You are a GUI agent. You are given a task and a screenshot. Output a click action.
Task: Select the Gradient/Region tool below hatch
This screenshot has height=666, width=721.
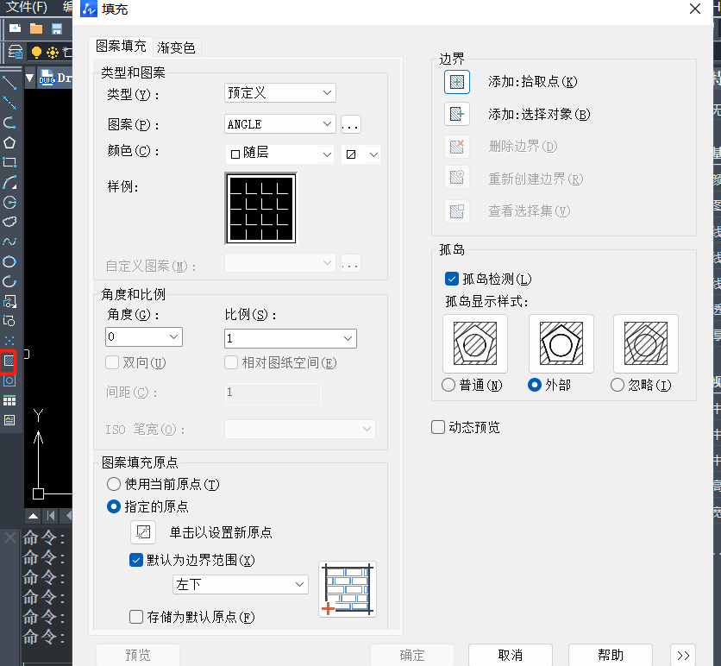(x=9, y=380)
